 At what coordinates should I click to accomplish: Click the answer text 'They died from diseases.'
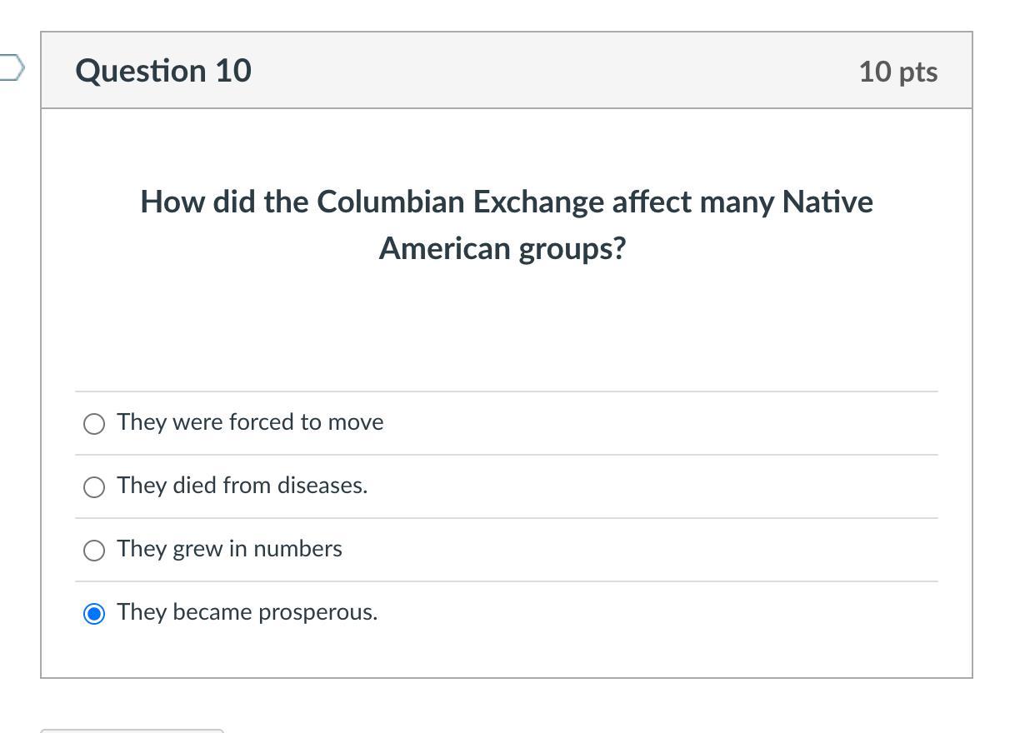click(x=242, y=486)
